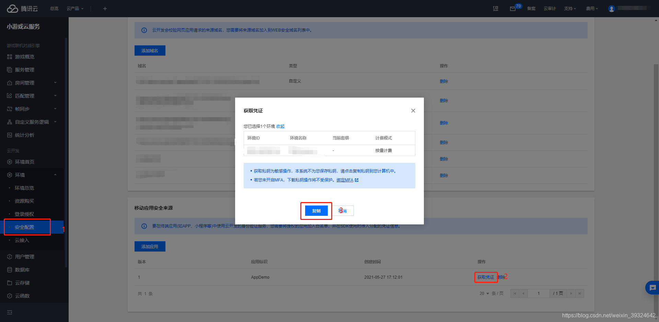The image size is (659, 322).
Task: Expand the 支持 dropdown
Action: point(570,9)
